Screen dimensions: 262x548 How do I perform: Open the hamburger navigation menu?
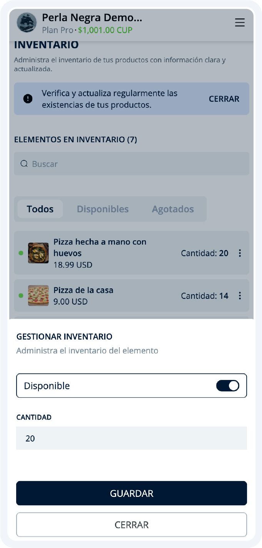(240, 23)
